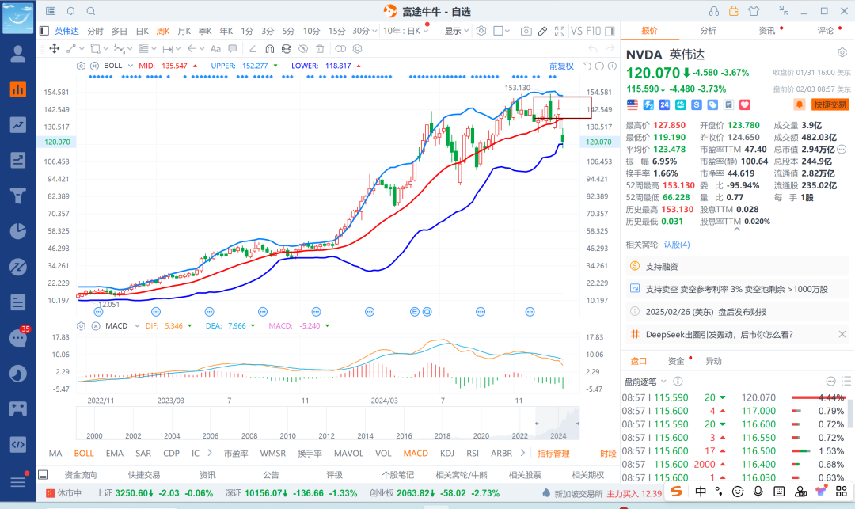Open the 显示 display dropdown
Image resolution: width=855 pixels, height=509 pixels.
tap(457, 31)
